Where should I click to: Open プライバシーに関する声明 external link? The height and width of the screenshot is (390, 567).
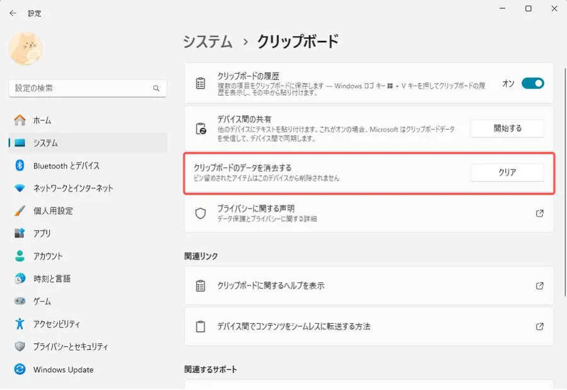tap(539, 214)
